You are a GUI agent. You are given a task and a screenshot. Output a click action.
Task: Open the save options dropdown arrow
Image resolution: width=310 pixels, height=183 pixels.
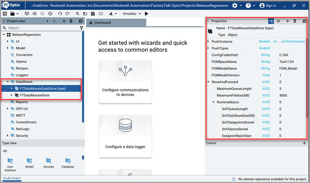click(x=18, y=14)
